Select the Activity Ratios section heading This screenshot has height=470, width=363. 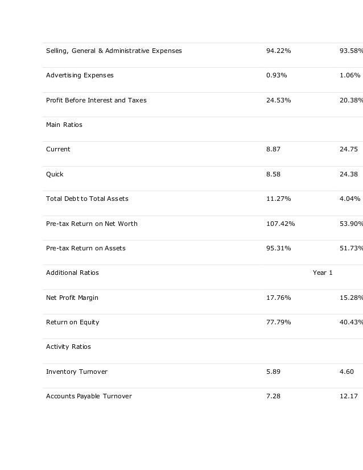(68, 347)
